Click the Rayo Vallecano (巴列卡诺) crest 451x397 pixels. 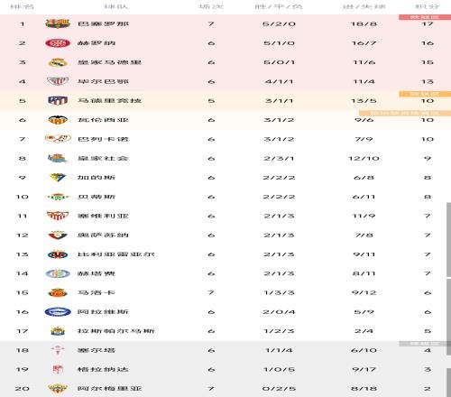click(x=58, y=139)
